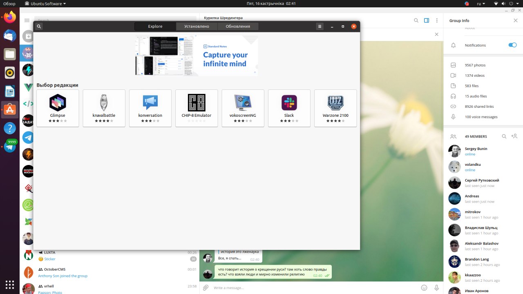Screen dimensions: 523x294
Task: Select member Andreas
Action: (483, 198)
